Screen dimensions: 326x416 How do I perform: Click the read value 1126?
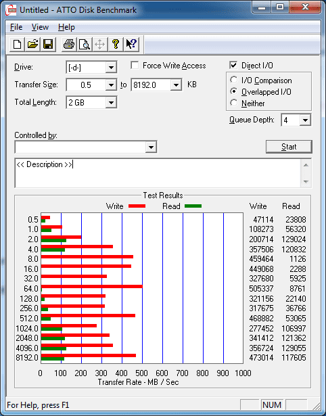pyautogui.click(x=298, y=258)
